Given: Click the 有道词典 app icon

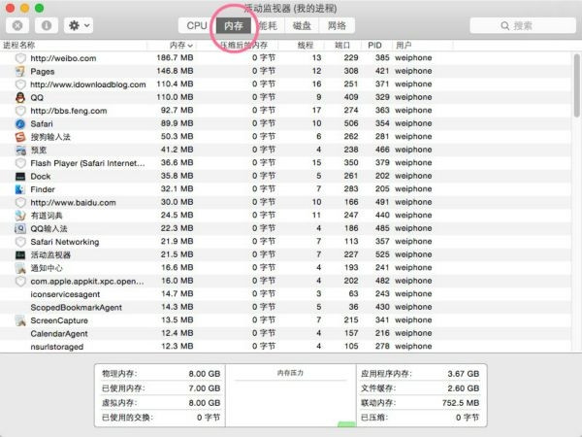Looking at the screenshot, I should (x=20, y=216).
